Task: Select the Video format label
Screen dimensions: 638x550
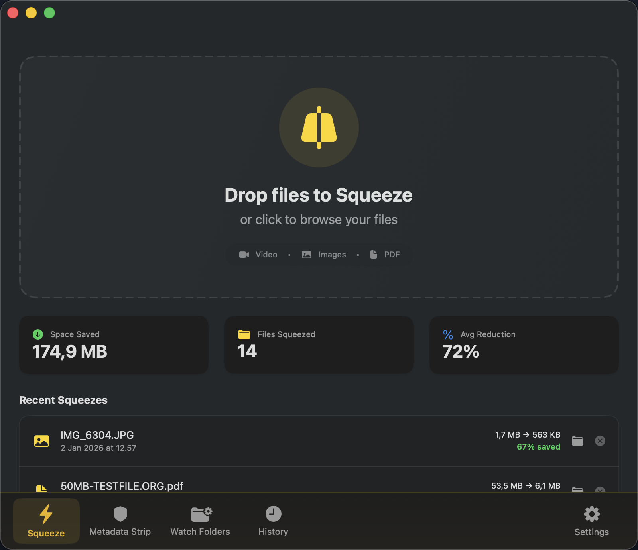Action: pos(266,255)
